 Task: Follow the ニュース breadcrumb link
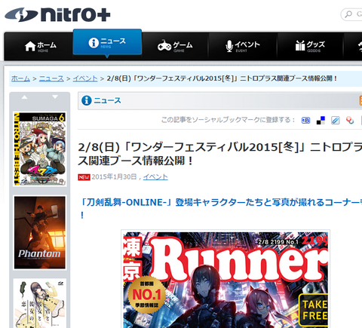tap(51, 78)
